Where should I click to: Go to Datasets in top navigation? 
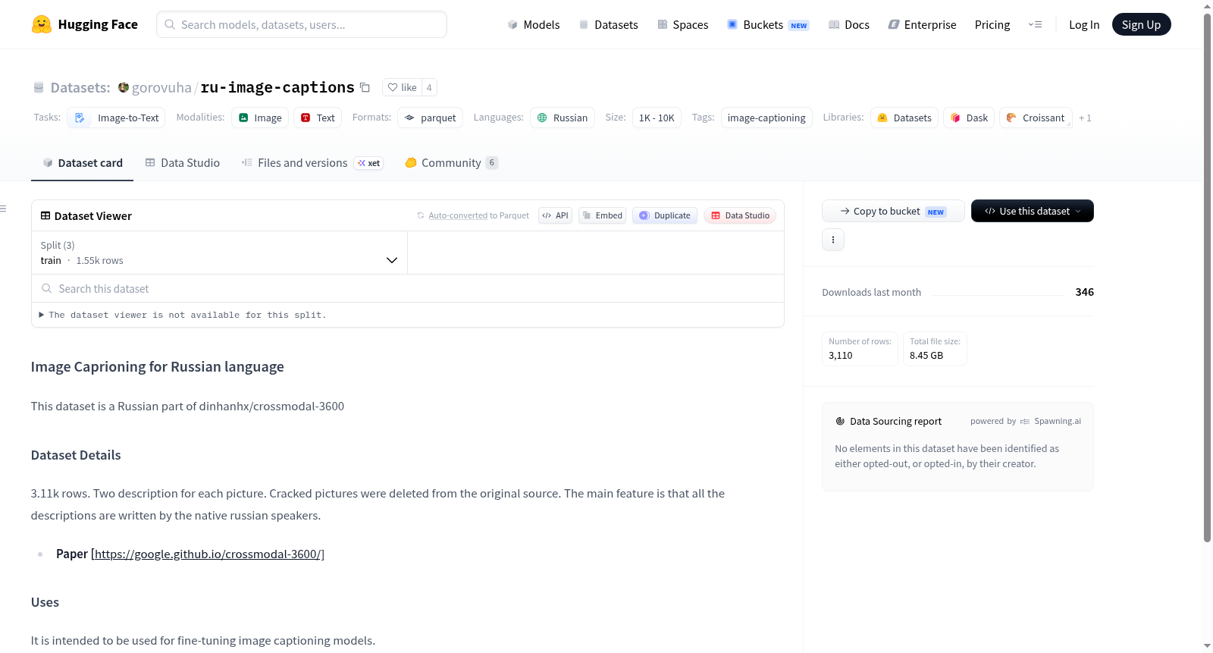(609, 24)
